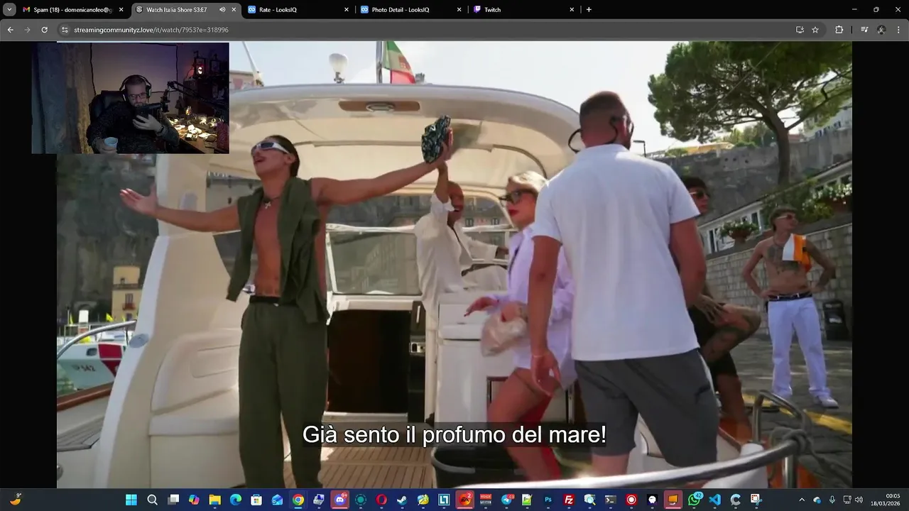Image resolution: width=909 pixels, height=511 pixels.
Task: Open the weather widget on the taskbar
Action: click(16, 500)
